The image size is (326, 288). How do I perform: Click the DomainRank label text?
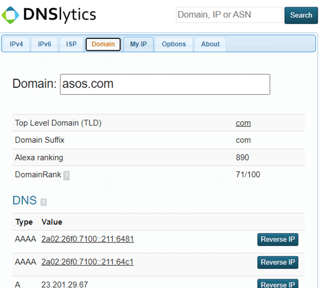coord(38,175)
